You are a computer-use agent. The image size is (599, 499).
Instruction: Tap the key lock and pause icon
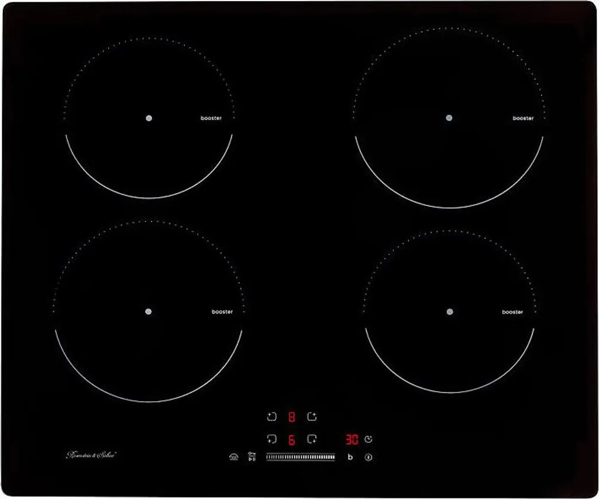tap(252, 457)
